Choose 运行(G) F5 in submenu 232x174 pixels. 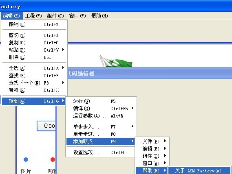[101, 101]
